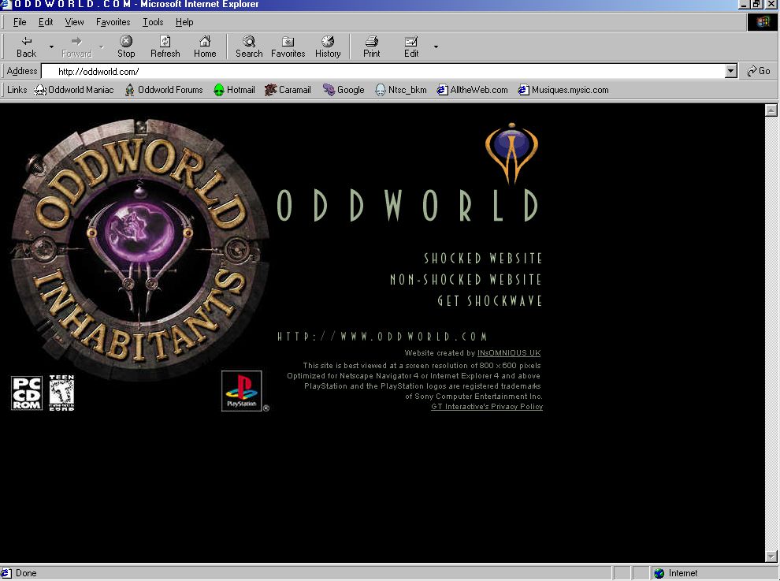Expand the address bar dropdown

pyautogui.click(x=731, y=72)
